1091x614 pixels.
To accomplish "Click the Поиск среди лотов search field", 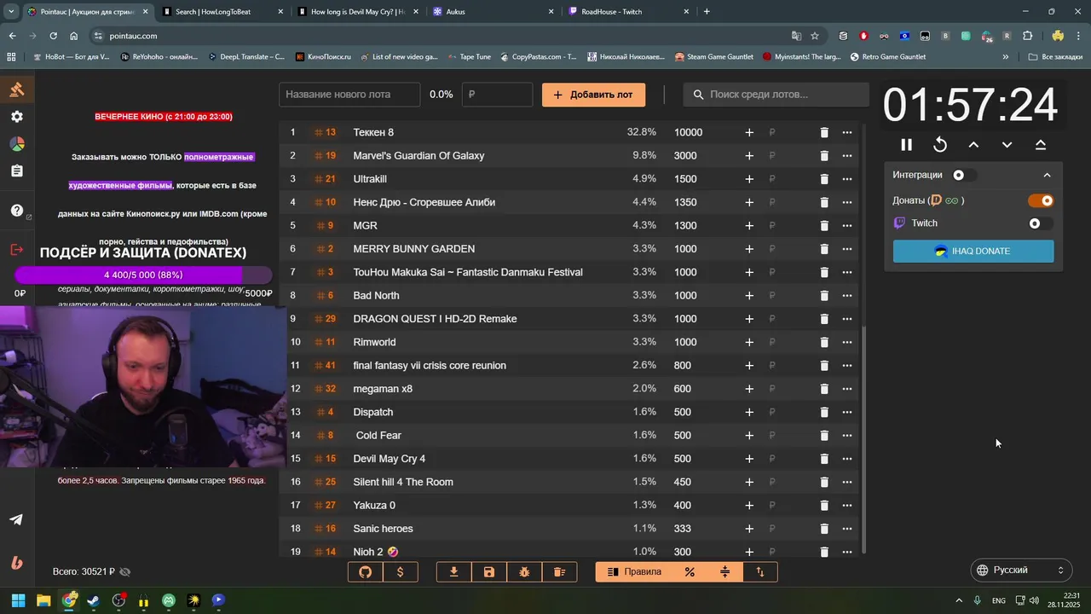I will [x=776, y=95].
